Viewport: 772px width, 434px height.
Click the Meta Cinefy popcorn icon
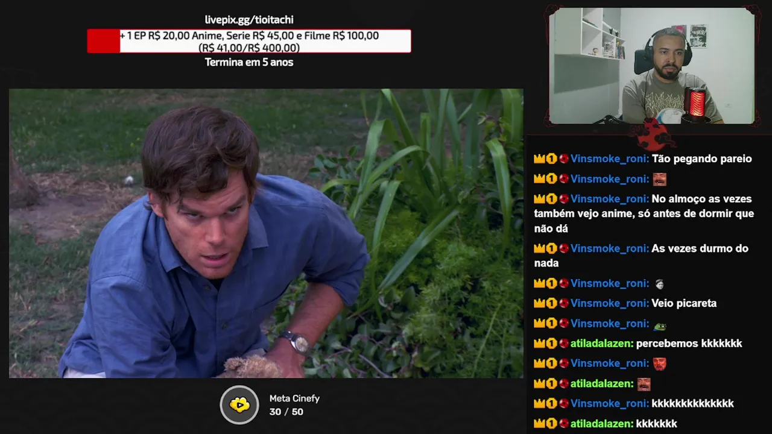[239, 405]
